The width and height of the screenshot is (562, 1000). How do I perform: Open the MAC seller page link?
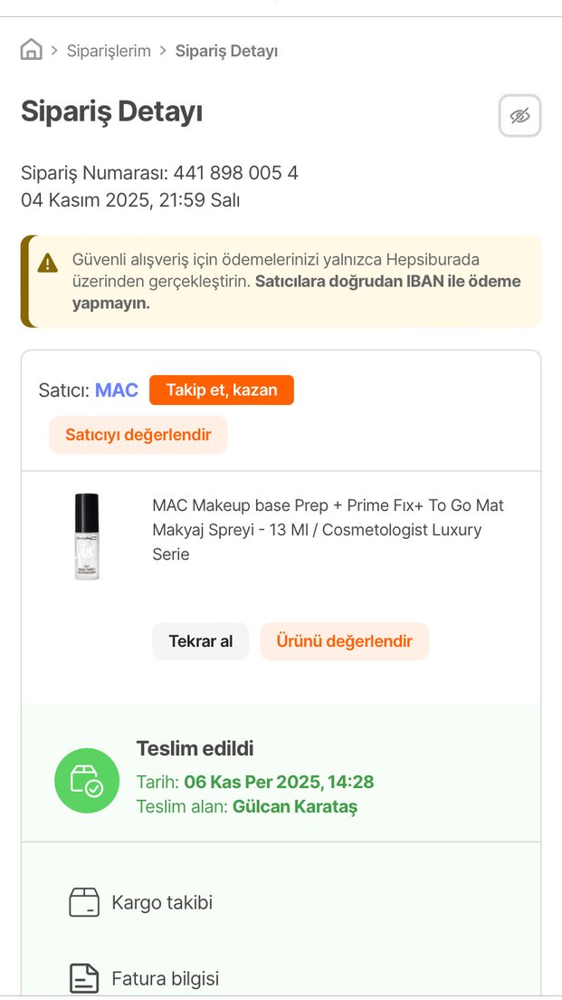(x=117, y=390)
